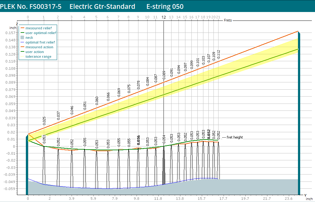The height and width of the screenshot is (202, 315).
Task: Click the 0.089 action value at fret 12
Action: click(x=164, y=74)
